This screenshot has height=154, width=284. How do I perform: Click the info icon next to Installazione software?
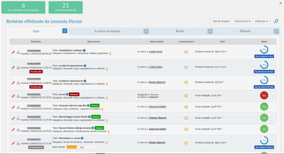(84, 50)
